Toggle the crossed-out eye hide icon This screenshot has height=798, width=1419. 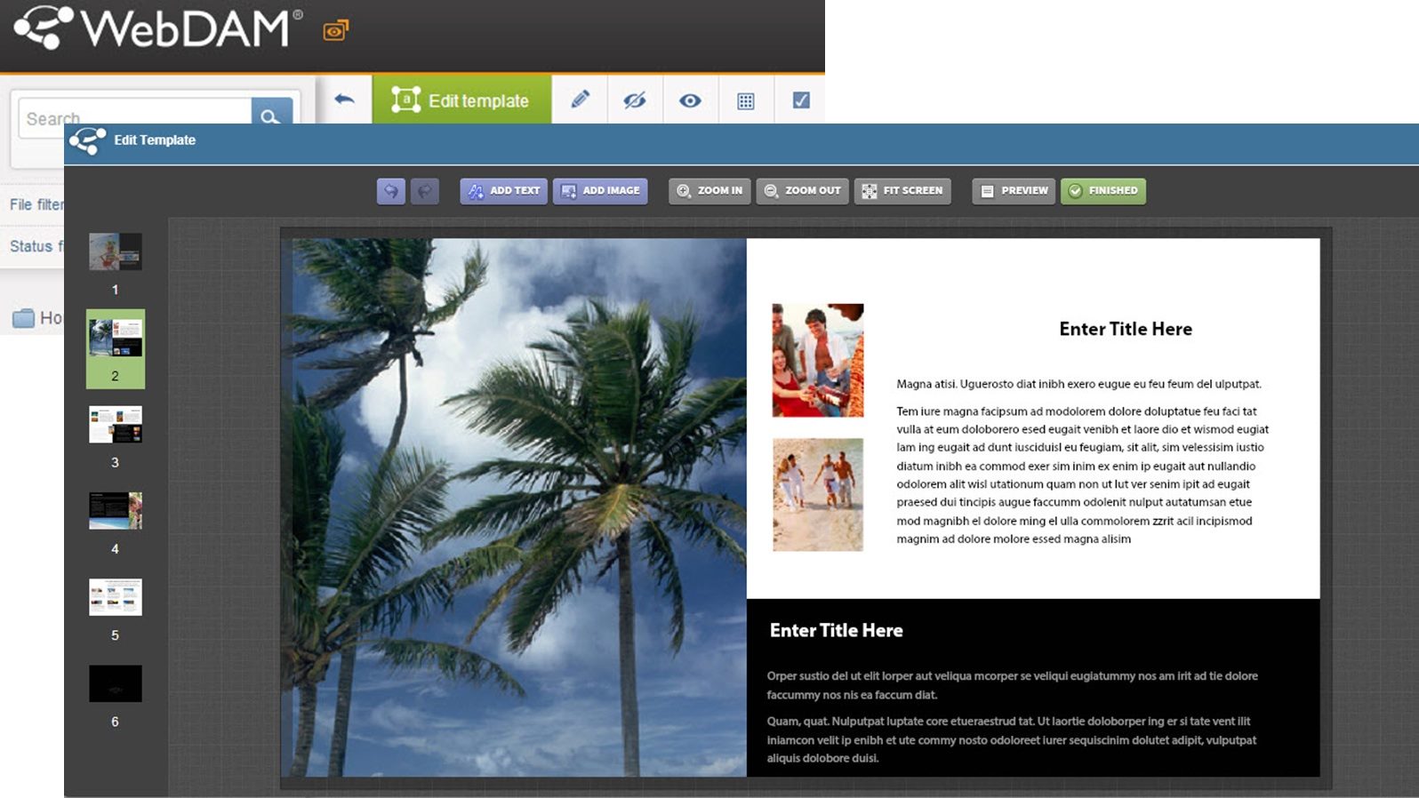(634, 100)
